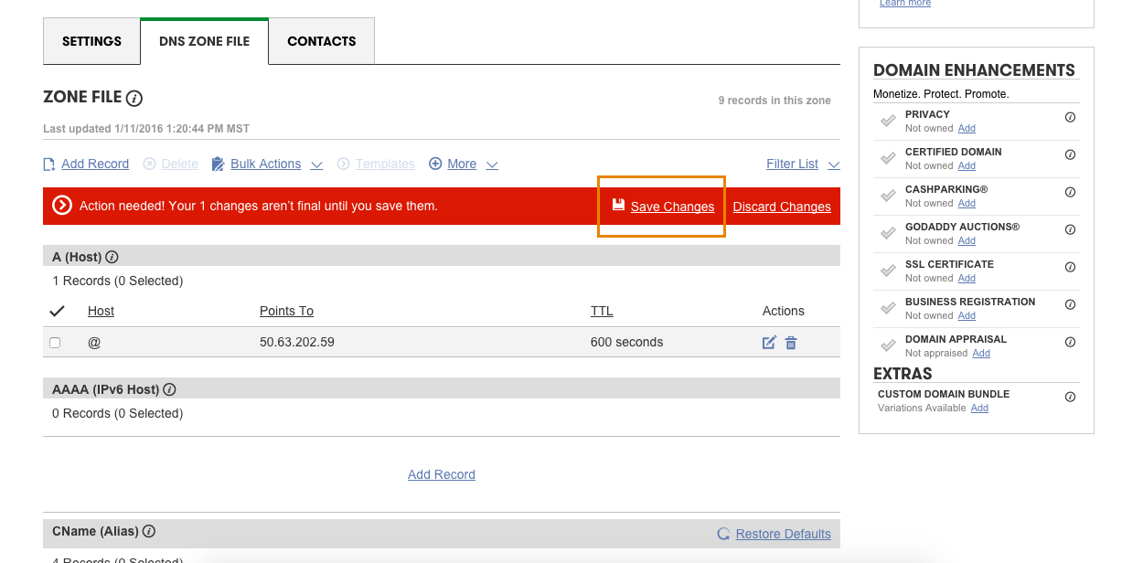
Task: Click the info icon beside ZONE FILE
Action: click(134, 98)
